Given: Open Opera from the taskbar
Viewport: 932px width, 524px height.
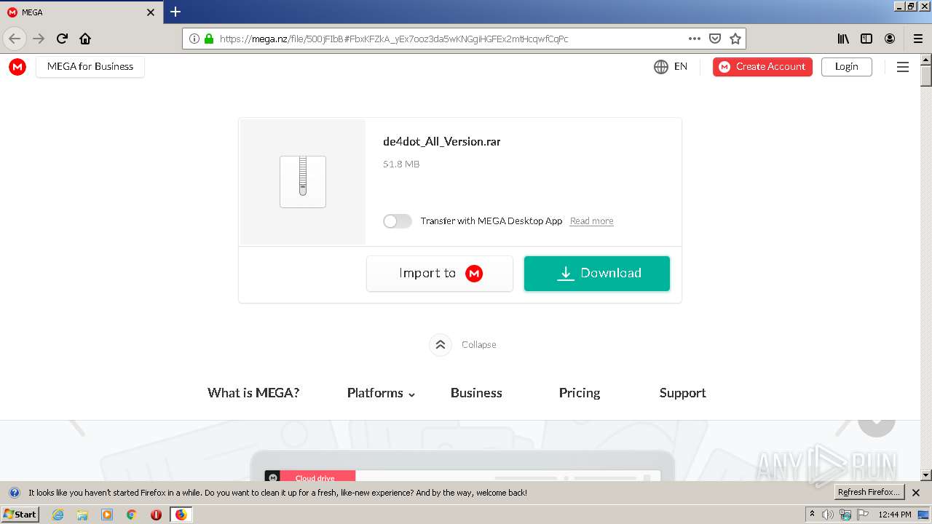Looking at the screenshot, I should click(x=156, y=515).
